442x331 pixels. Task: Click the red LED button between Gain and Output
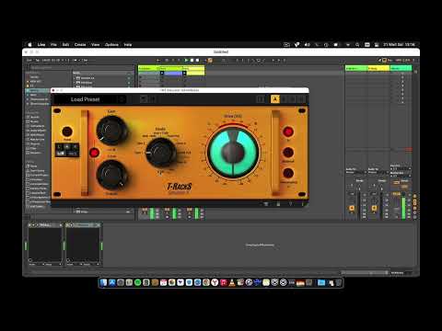pos(94,153)
